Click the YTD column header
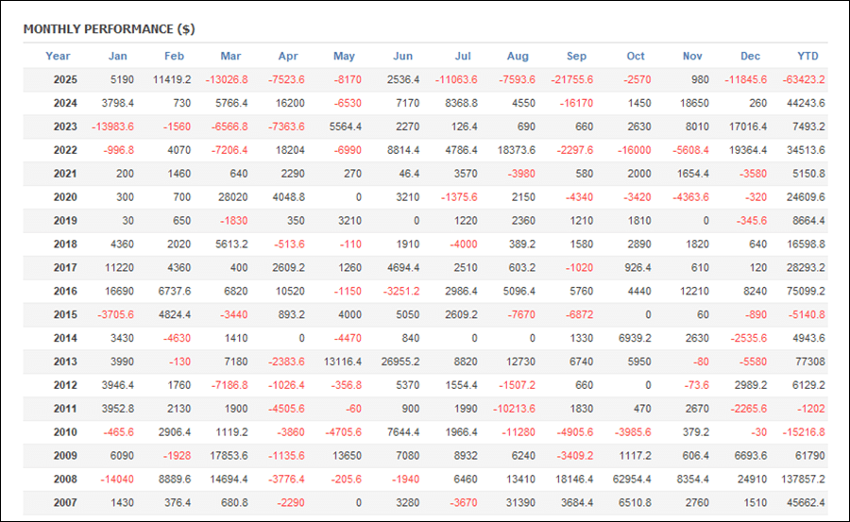 (807, 56)
